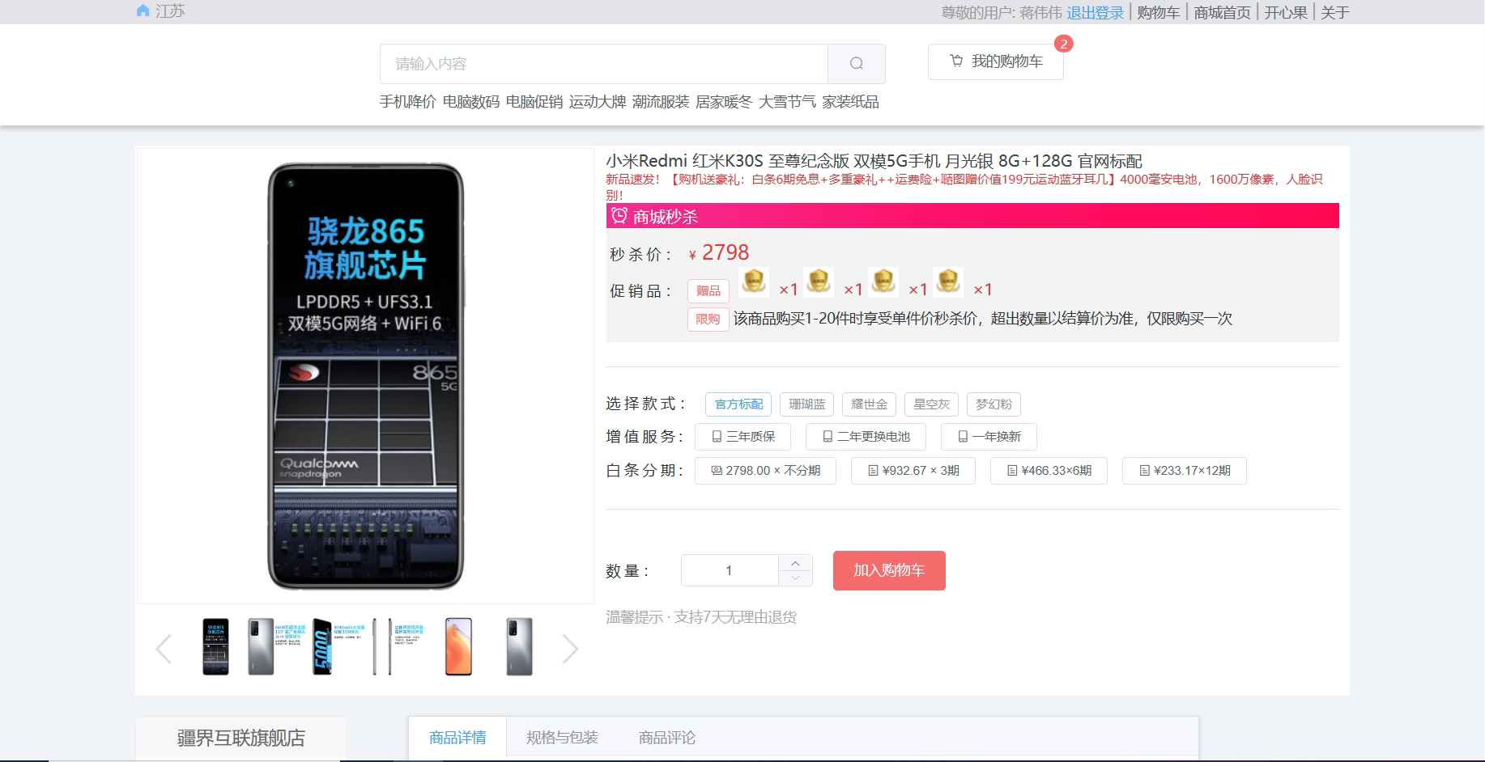Toggle the 一年换新 service option
Viewport: 1485px width, 762px height.
click(989, 437)
